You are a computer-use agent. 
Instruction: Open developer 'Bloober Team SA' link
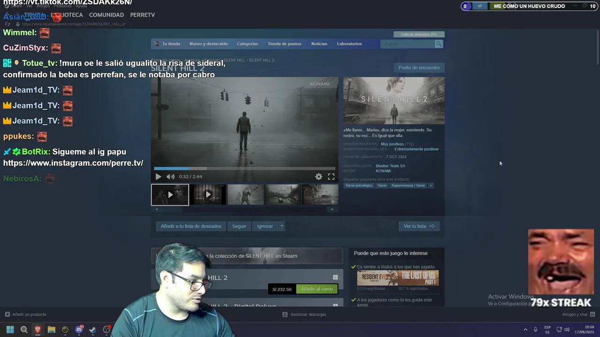tap(390, 166)
